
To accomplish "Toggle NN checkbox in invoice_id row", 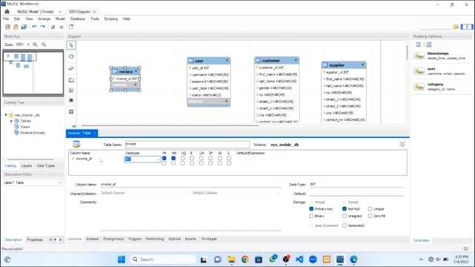I will point(173,158).
